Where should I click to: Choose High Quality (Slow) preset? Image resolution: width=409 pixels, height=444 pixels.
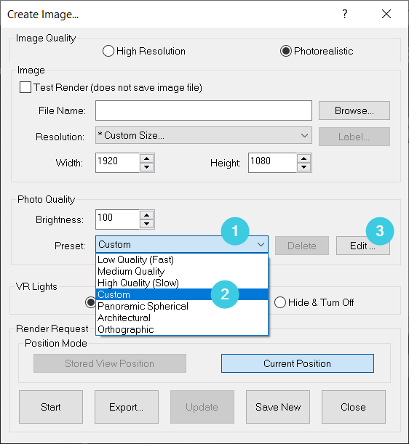coord(182,283)
